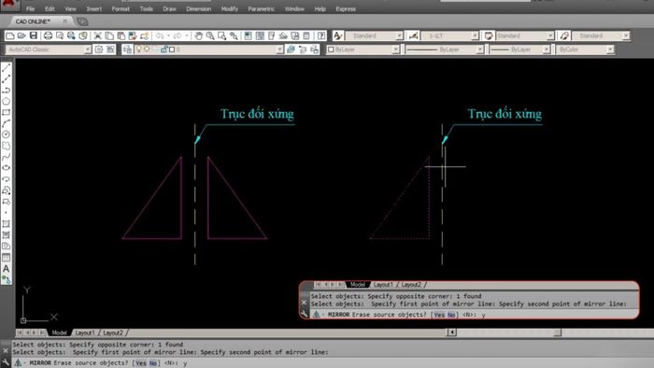Click the Open file icon

tap(21, 35)
